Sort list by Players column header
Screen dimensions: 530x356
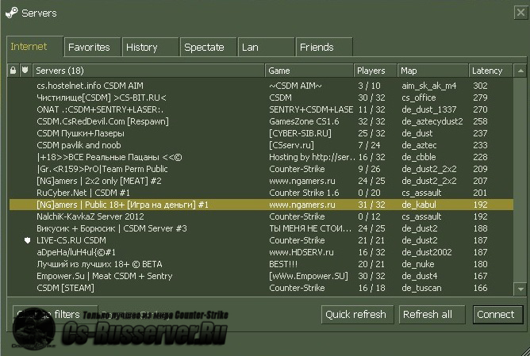(375, 71)
